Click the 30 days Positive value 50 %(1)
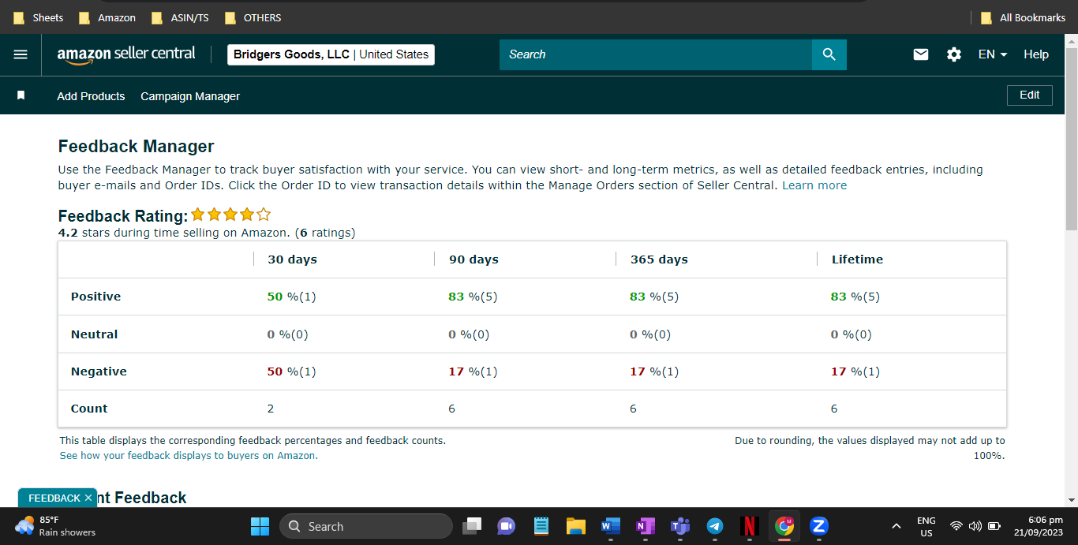This screenshot has height=545, width=1078. (291, 297)
